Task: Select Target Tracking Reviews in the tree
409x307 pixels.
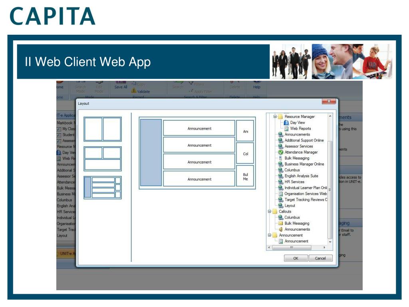Action: pos(306,199)
